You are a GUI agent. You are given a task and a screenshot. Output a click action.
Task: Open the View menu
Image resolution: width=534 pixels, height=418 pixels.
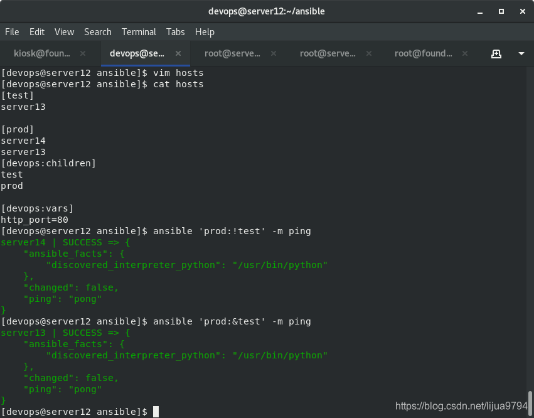pos(65,32)
